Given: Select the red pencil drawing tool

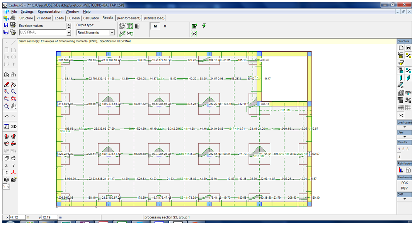Looking at the screenshot, I should click(6, 85).
